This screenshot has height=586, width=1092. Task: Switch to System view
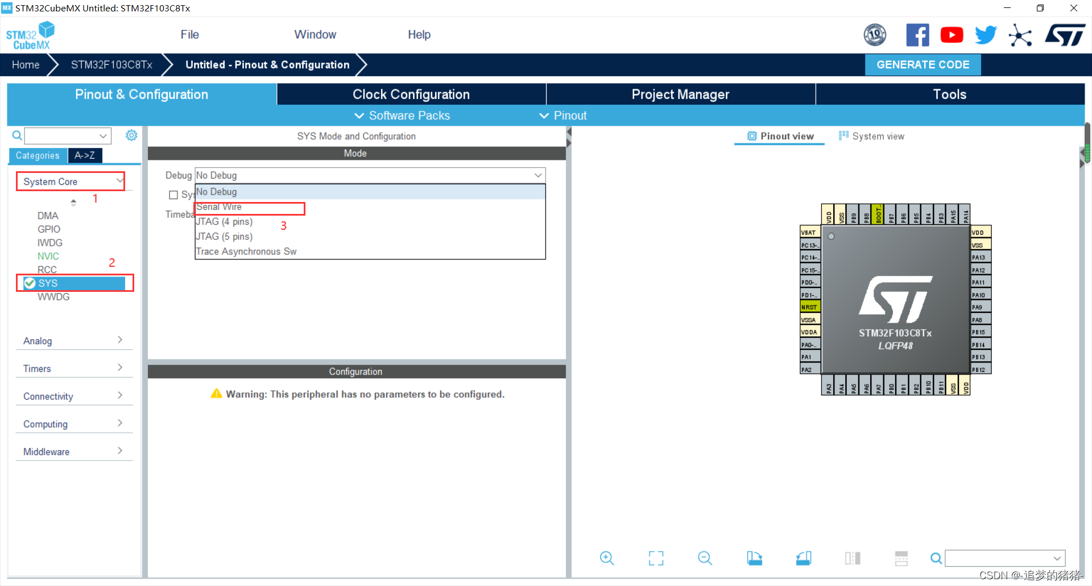pyautogui.click(x=871, y=136)
